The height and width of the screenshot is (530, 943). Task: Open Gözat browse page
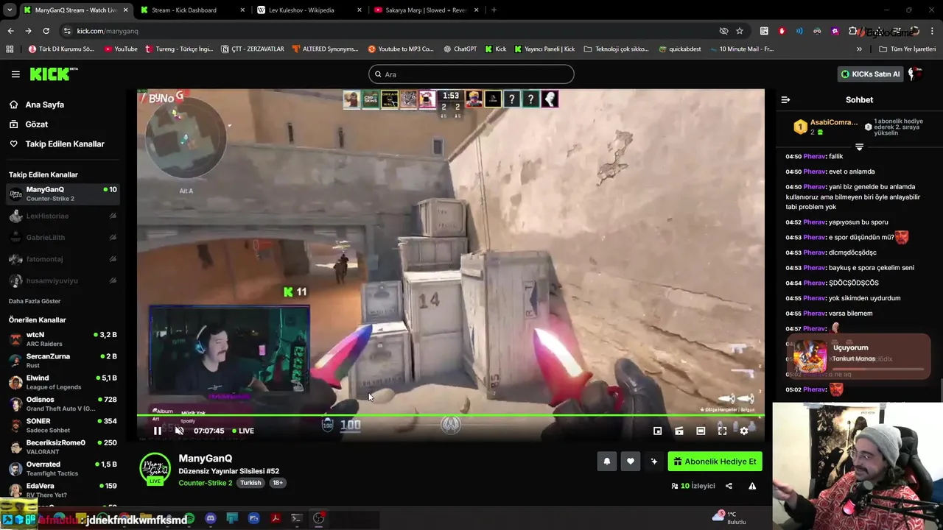37,124
